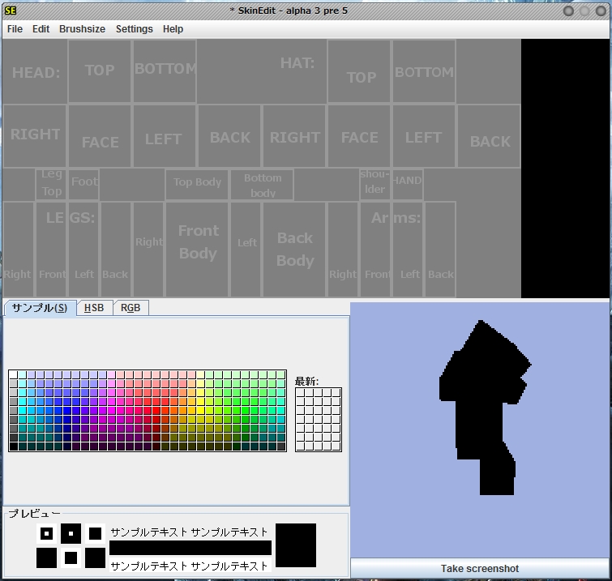
Task: Click the body Left side region
Action: click(x=246, y=250)
